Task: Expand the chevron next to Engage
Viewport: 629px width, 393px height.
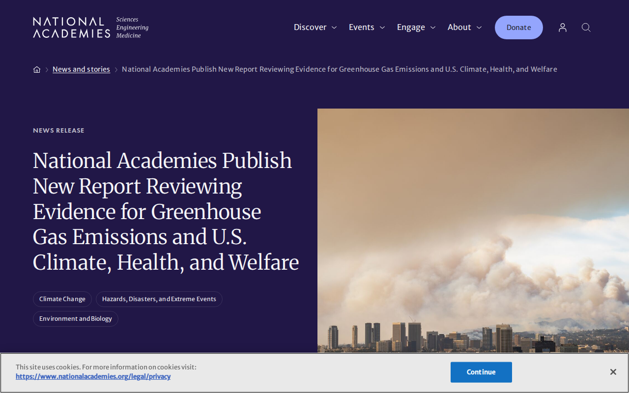Action: click(433, 28)
